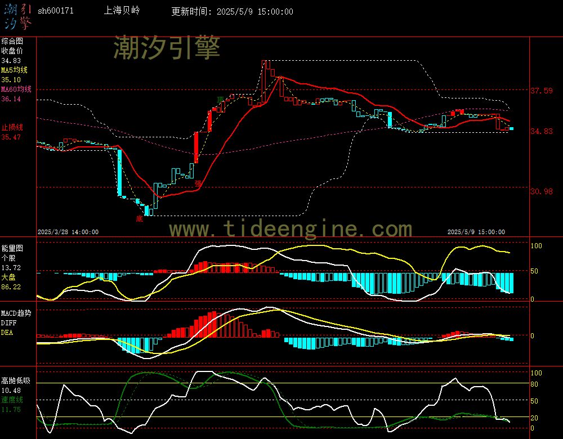The image size is (563, 439).
Task: Click the 止损线 label
Action: 12,127
